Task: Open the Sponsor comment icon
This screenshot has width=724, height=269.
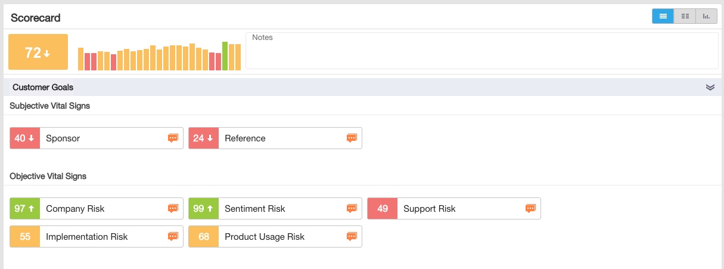Action: 173,138
